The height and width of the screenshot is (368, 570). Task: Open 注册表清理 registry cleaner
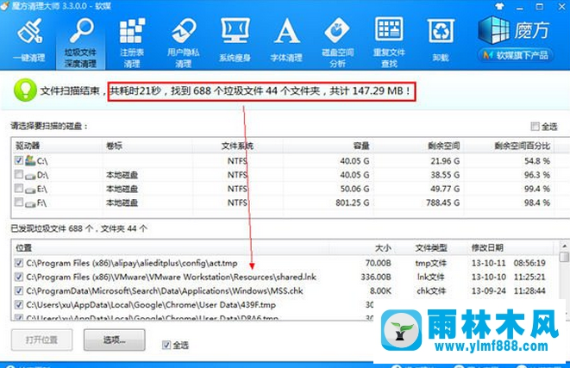(132, 42)
